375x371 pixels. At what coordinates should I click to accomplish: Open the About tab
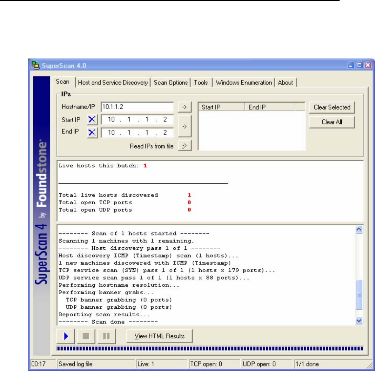point(285,83)
